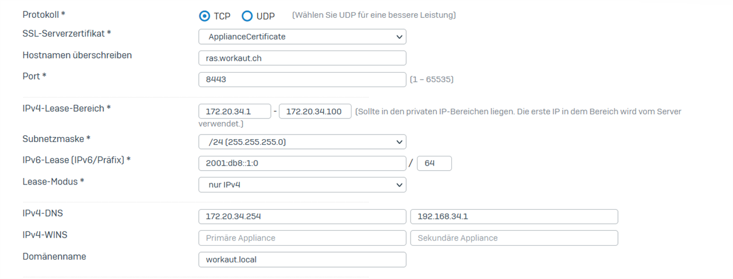
Task: Click the IPv6 prefix field showing 64
Action: (x=434, y=163)
